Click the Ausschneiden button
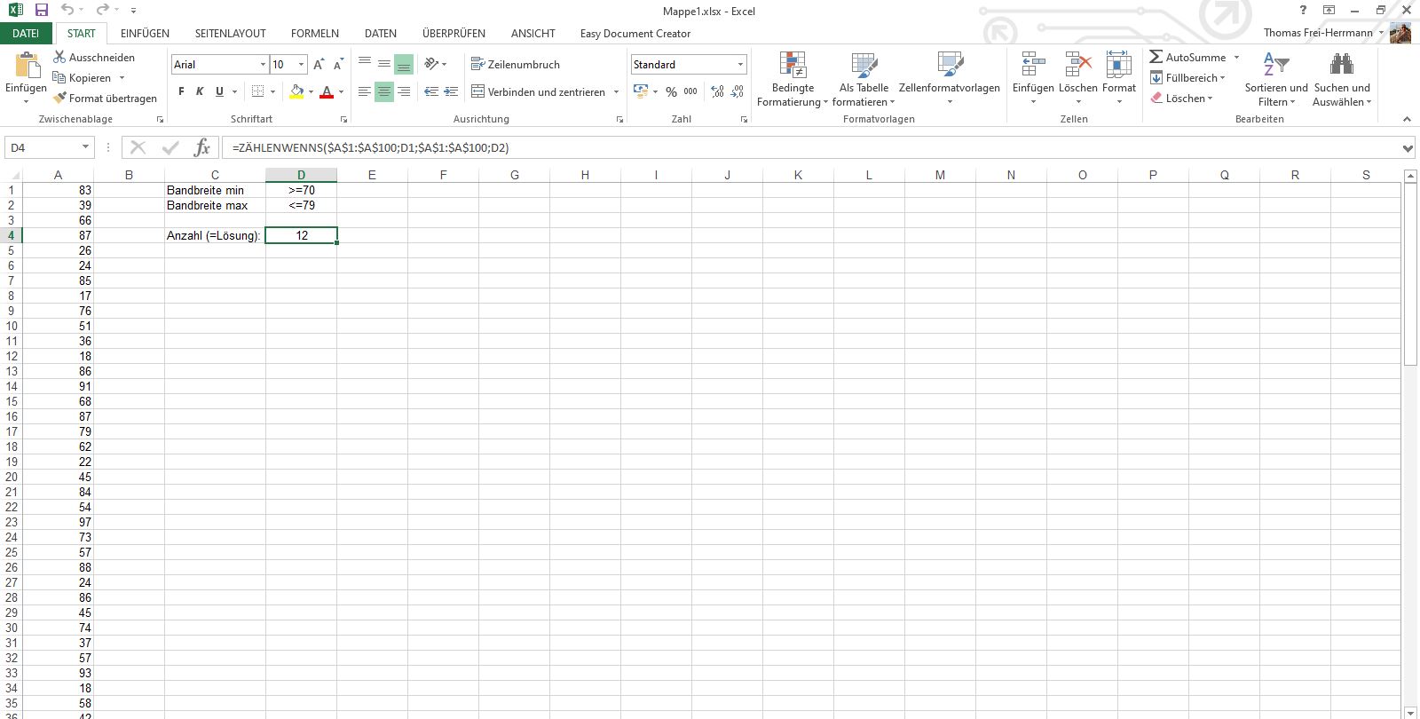The image size is (1420, 719). coord(93,57)
